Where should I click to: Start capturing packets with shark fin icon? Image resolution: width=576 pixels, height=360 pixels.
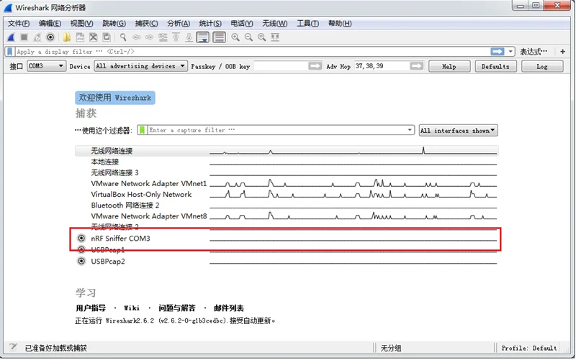(11, 37)
